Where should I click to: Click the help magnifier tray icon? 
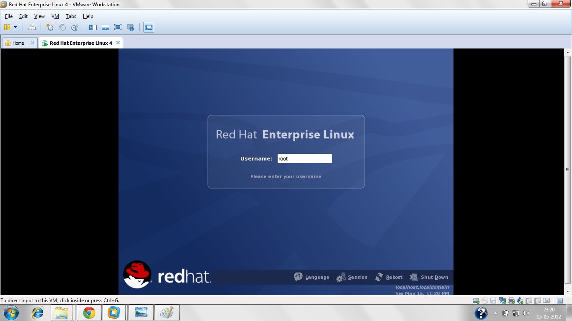(x=481, y=313)
